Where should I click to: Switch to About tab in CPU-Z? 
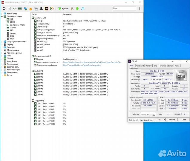(x=177, y=66)
